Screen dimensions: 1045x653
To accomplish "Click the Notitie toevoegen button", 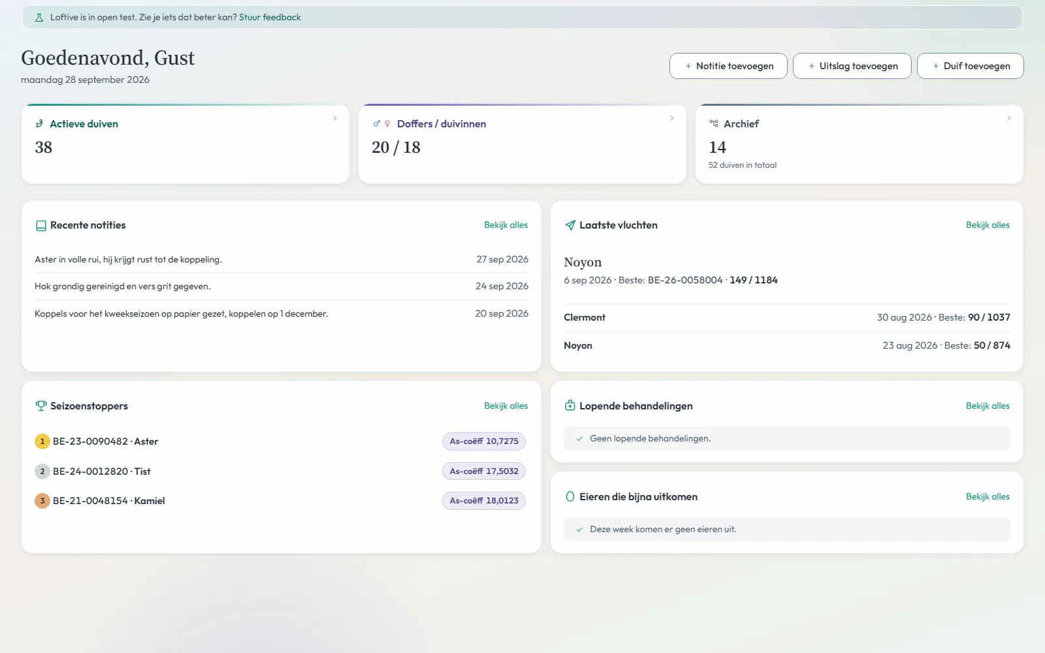I will pyautogui.click(x=728, y=66).
